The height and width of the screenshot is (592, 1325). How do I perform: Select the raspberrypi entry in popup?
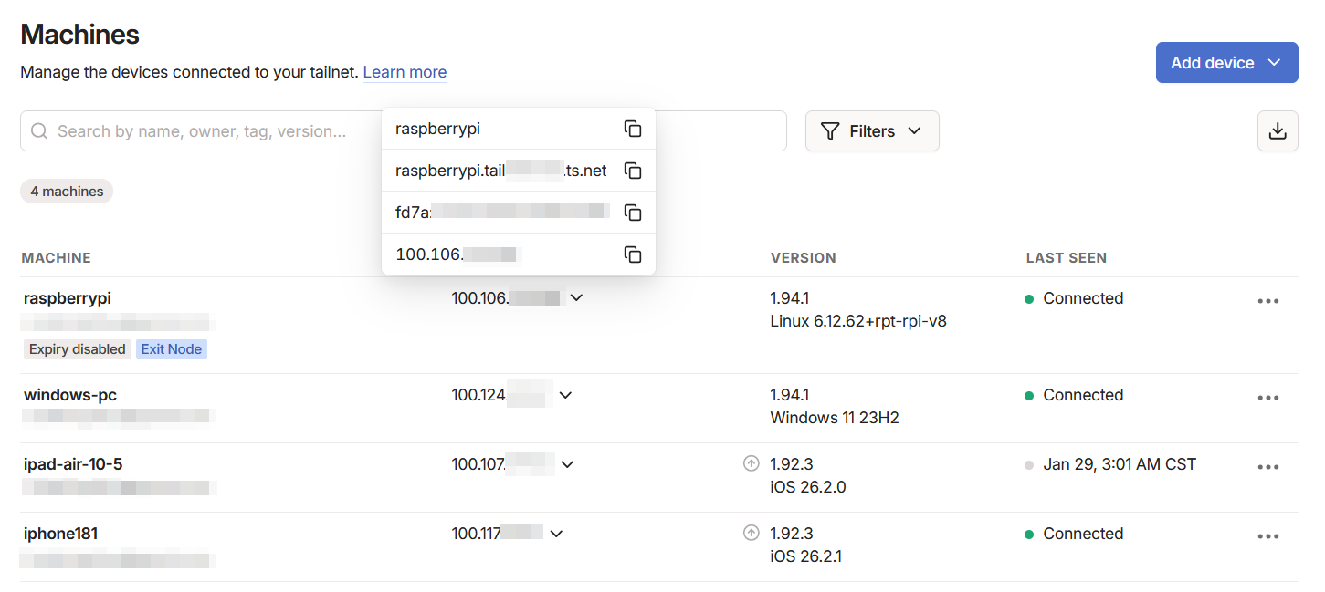tap(518, 129)
